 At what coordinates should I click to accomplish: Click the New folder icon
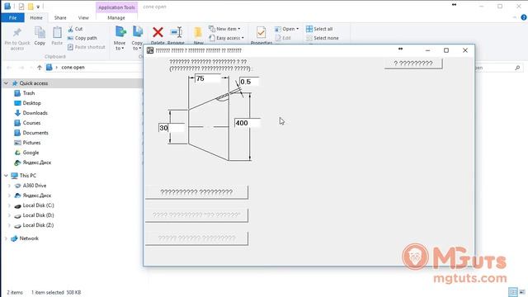click(198, 32)
